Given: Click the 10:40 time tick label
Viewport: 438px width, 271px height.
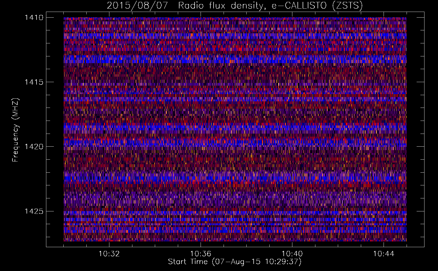Looking at the screenshot, I should pos(292,254).
